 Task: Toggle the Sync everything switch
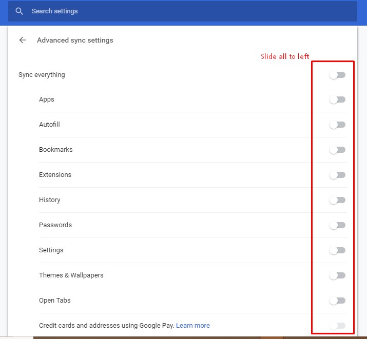[x=337, y=75]
